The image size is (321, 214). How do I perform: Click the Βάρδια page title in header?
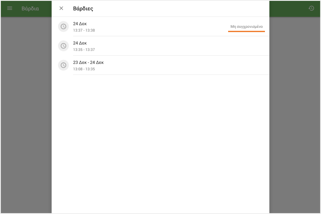pos(30,9)
